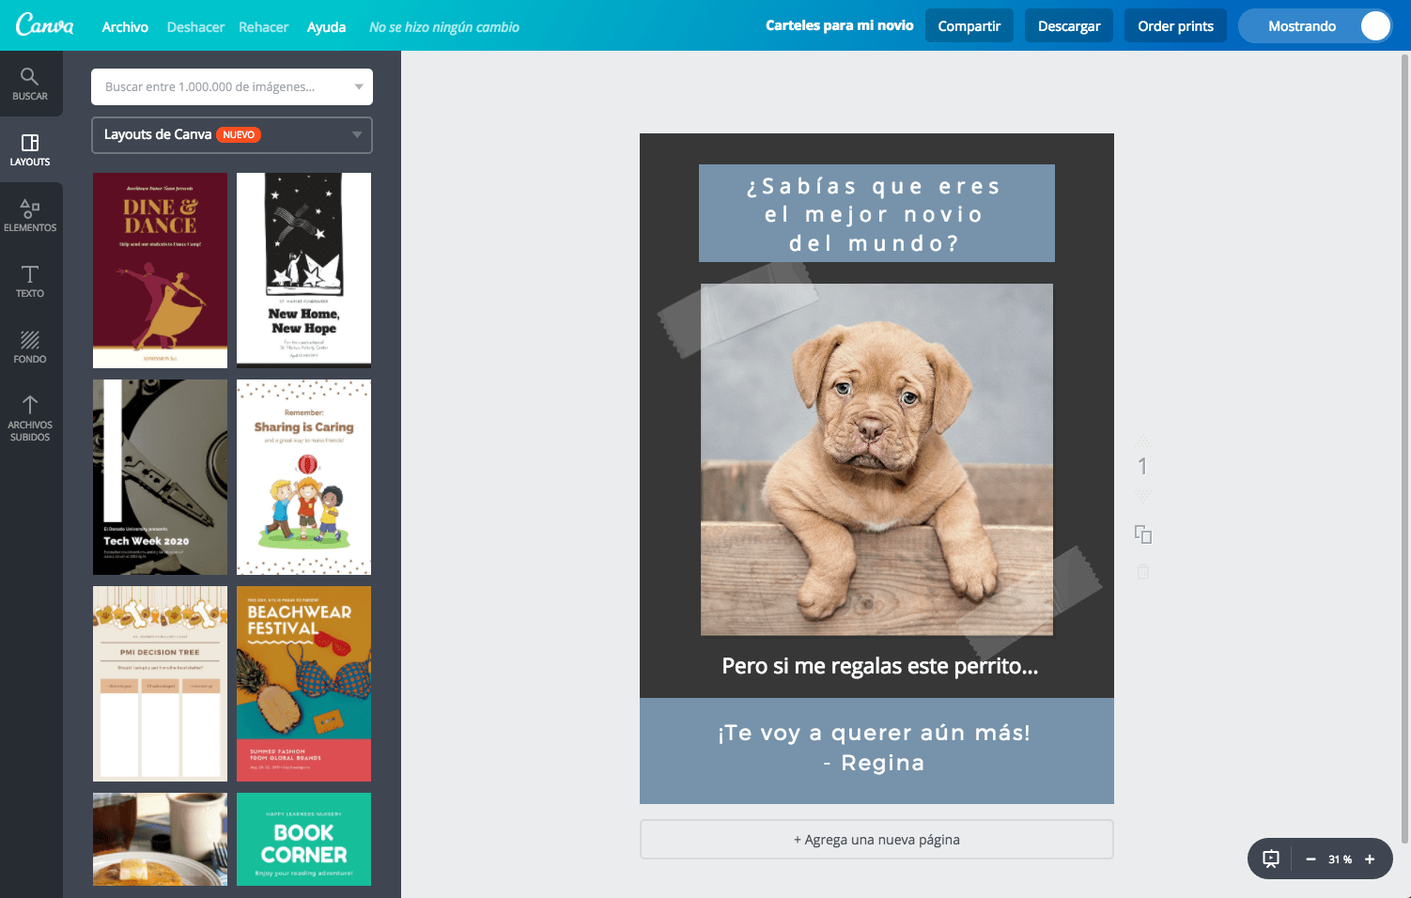Click the delete page trash icon
The height and width of the screenshot is (898, 1411).
(1143, 571)
